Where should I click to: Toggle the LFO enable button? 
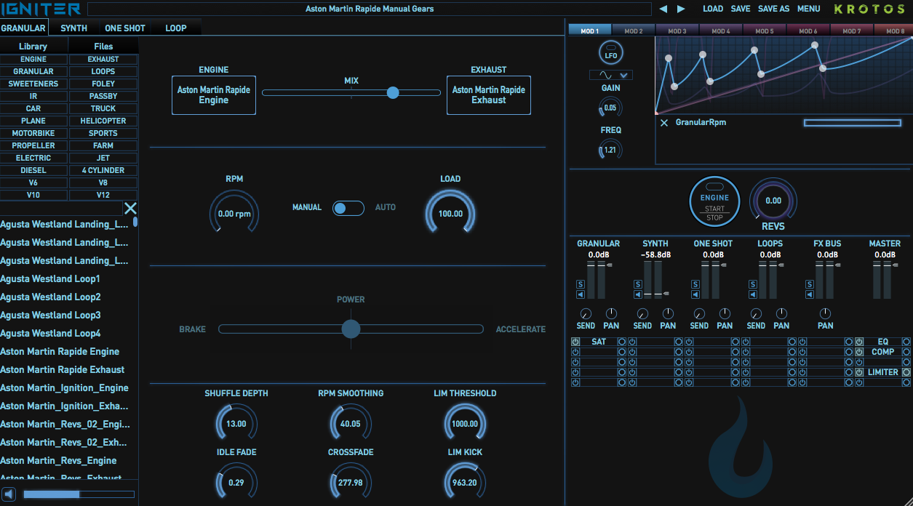click(611, 53)
